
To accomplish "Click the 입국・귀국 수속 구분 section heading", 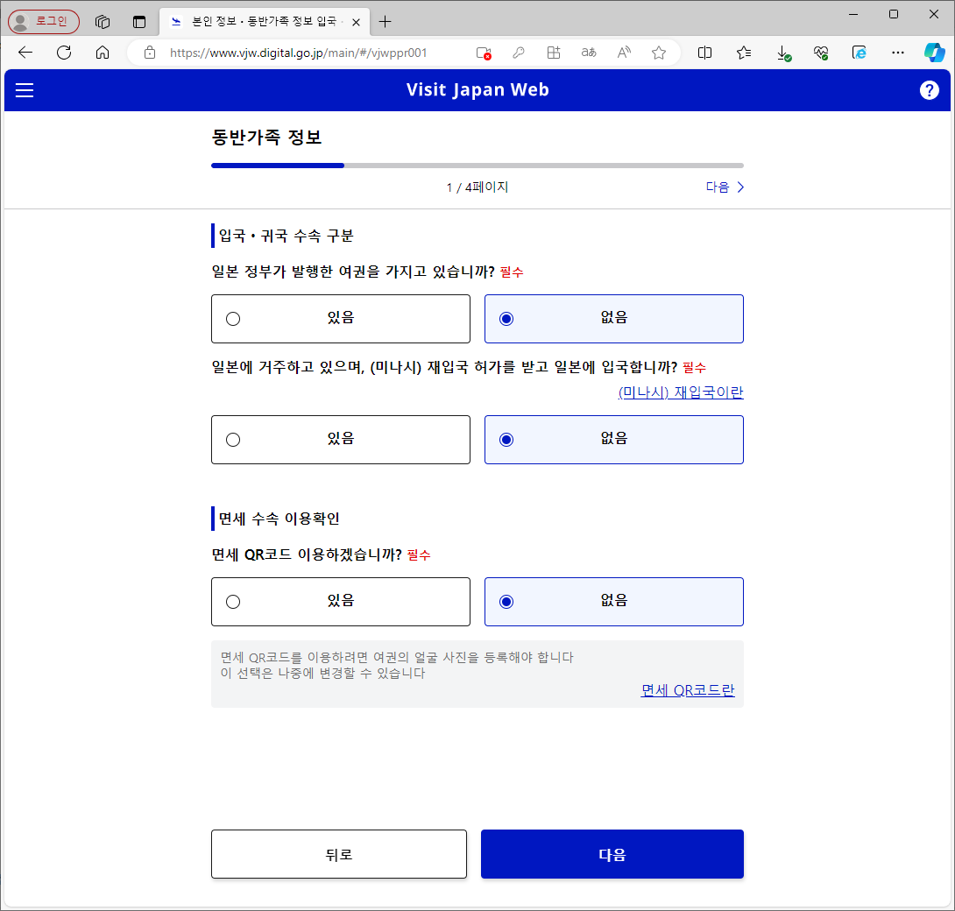I will pyautogui.click(x=286, y=236).
